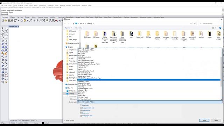
Task: Choose Adobe Illustrator (*.ai) file type
Action: click(x=84, y=57)
